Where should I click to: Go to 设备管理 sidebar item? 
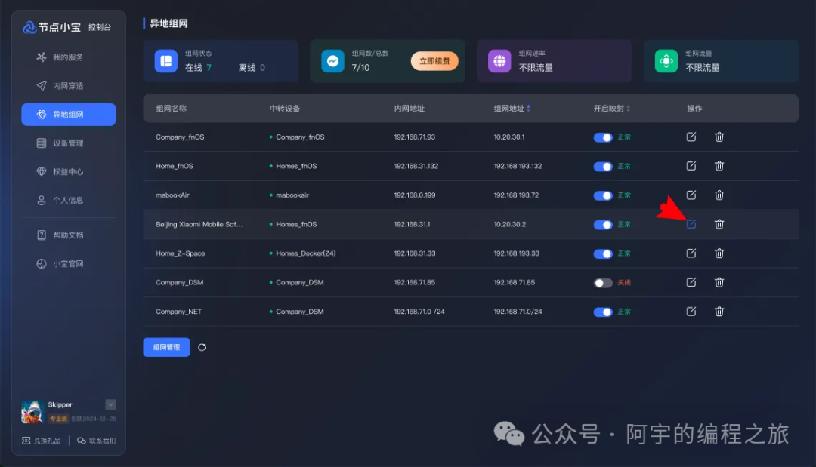(68, 143)
